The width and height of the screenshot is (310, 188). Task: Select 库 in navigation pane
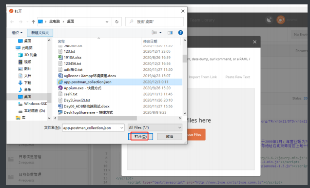point(20,118)
